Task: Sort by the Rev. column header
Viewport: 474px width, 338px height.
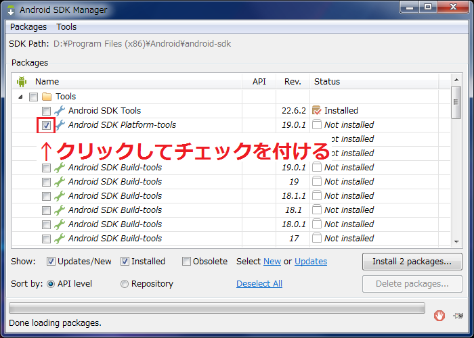Action: click(293, 82)
